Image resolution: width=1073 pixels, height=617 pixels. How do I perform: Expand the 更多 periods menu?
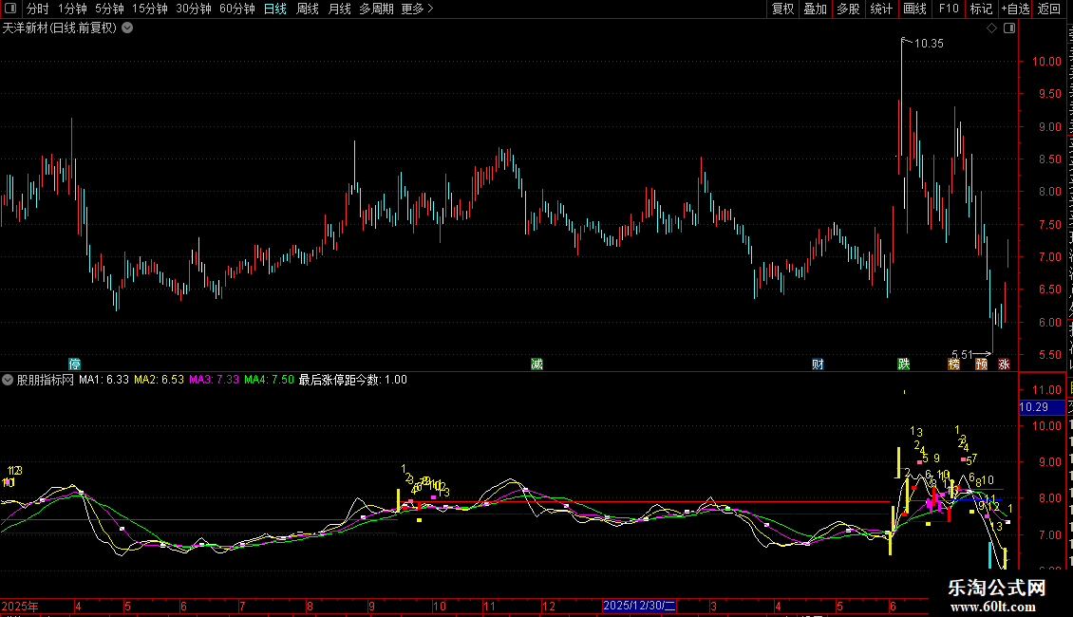tap(417, 9)
